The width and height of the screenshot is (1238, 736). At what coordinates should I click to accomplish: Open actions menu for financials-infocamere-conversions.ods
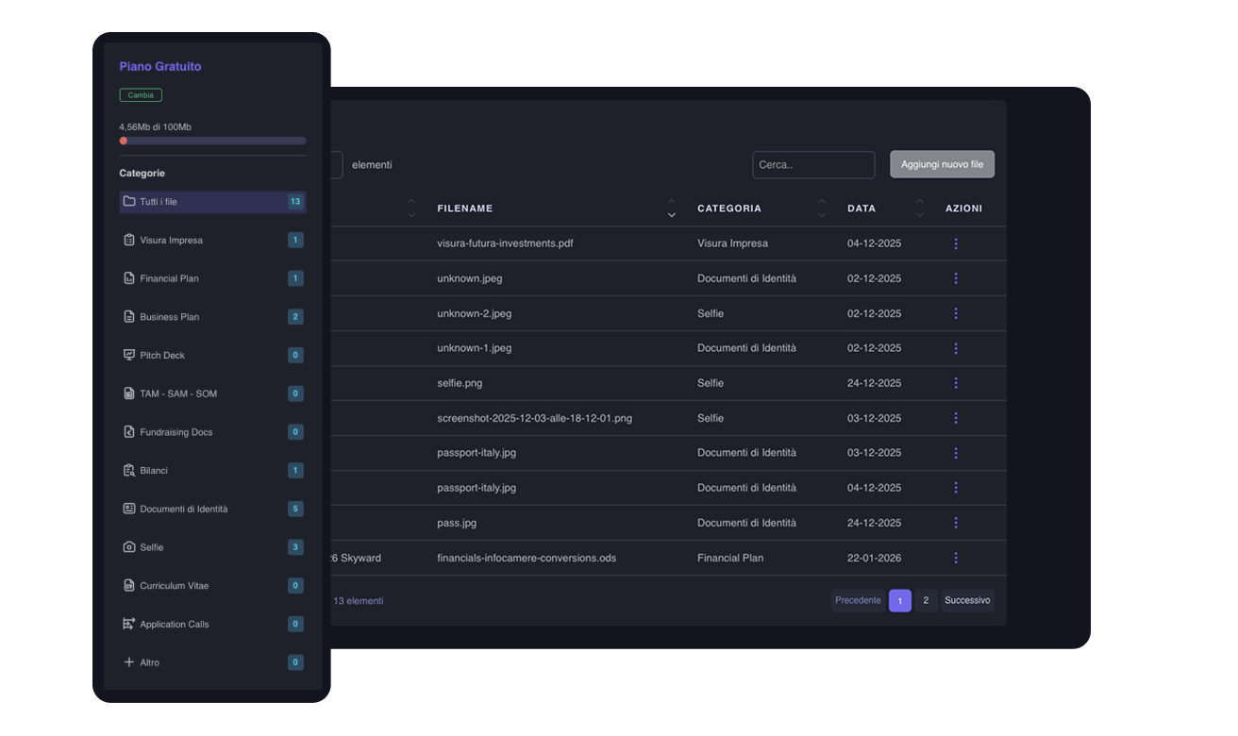pos(956,558)
